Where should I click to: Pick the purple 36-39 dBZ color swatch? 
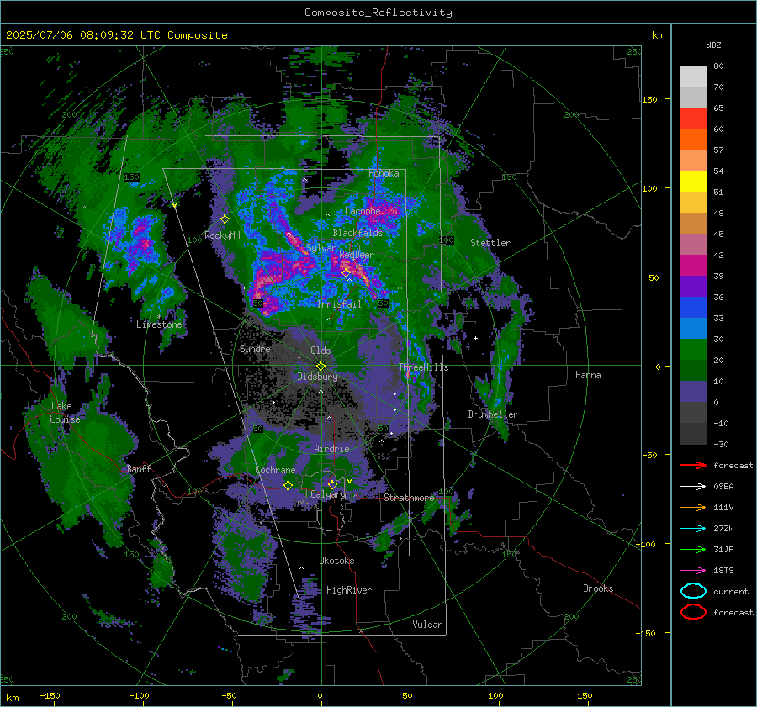click(x=693, y=287)
